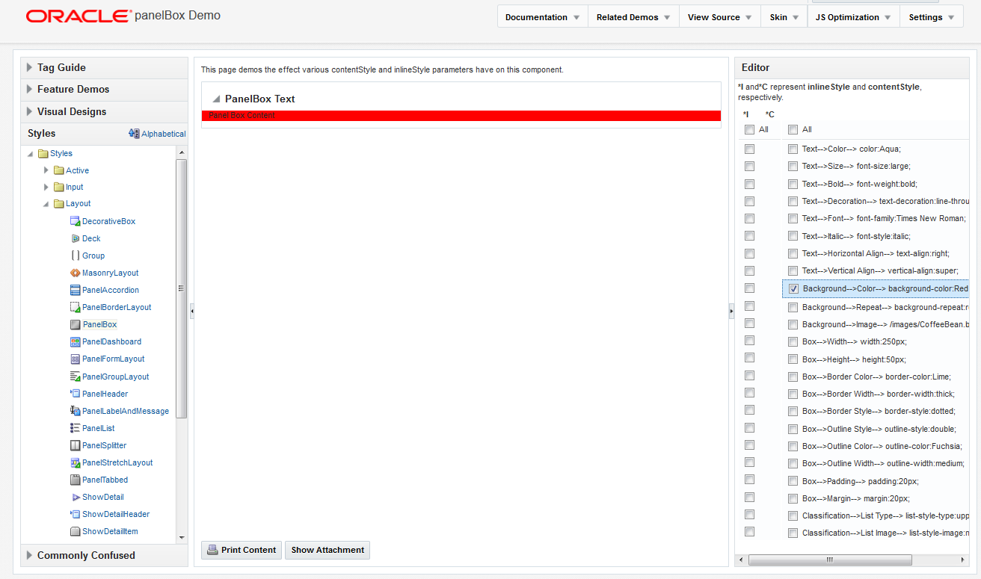Click the PanelFormLayout icon

[x=75, y=359]
